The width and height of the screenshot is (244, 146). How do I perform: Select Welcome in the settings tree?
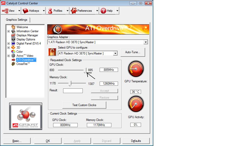[x=22, y=27]
